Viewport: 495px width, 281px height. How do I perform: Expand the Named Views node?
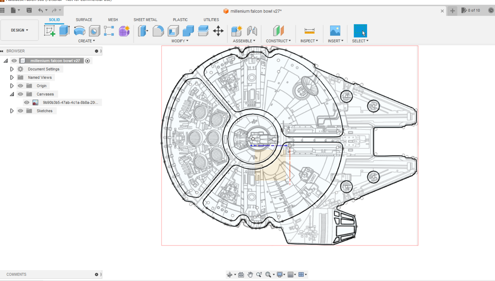click(12, 77)
